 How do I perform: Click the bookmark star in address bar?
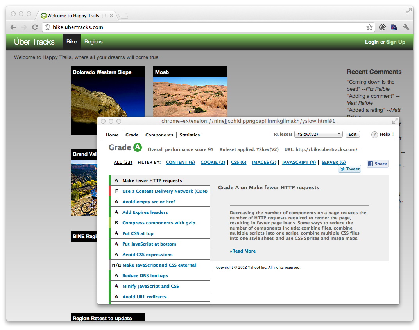pos(369,27)
